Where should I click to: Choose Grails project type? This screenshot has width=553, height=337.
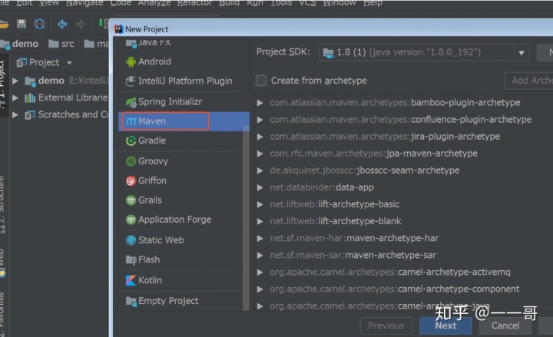[144, 200]
